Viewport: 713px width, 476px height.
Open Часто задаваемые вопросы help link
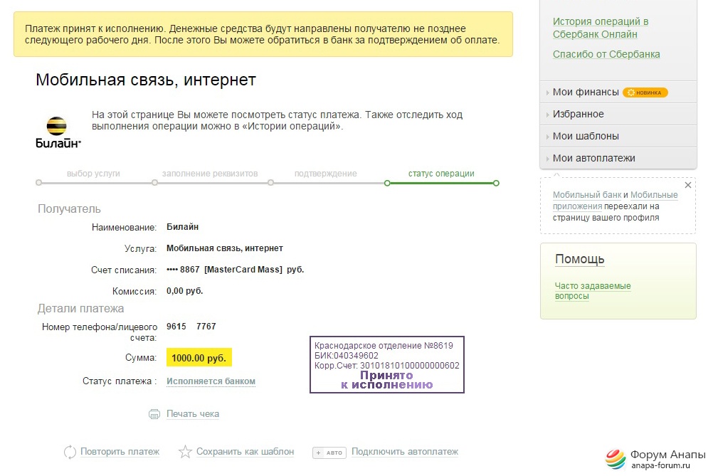593,290
